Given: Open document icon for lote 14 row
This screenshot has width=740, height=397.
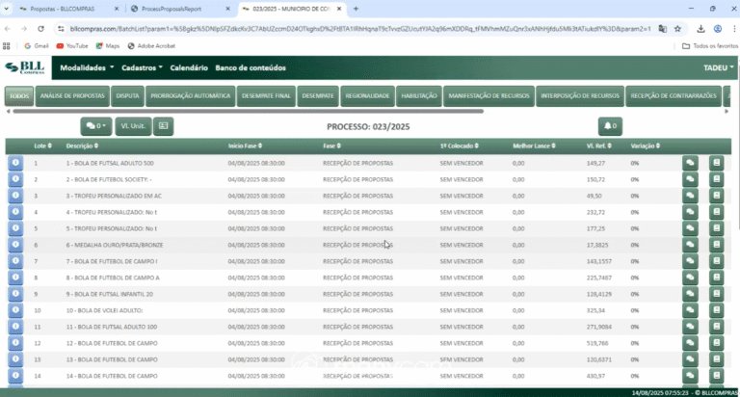Looking at the screenshot, I should click(x=717, y=376).
